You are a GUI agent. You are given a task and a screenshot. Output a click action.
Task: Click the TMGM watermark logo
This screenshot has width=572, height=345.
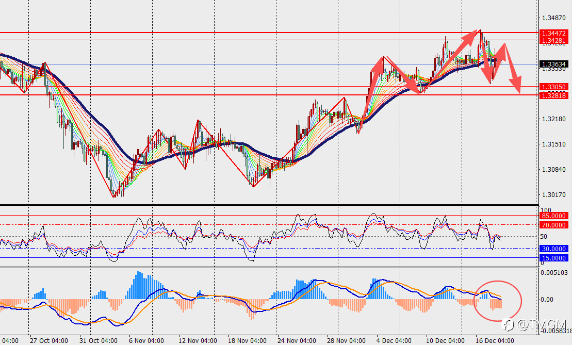point(534,324)
